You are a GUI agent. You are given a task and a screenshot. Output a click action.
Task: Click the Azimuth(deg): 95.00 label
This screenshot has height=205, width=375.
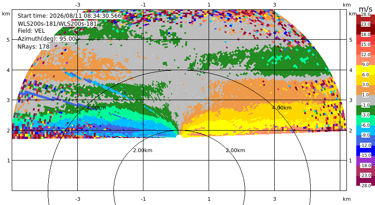(x=46, y=39)
